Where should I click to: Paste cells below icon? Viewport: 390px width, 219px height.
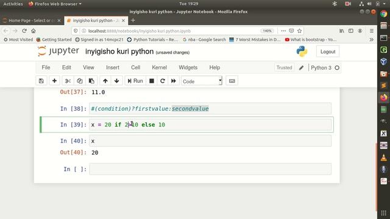(x=91, y=81)
